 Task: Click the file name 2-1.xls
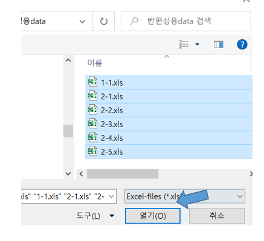[x=112, y=96]
